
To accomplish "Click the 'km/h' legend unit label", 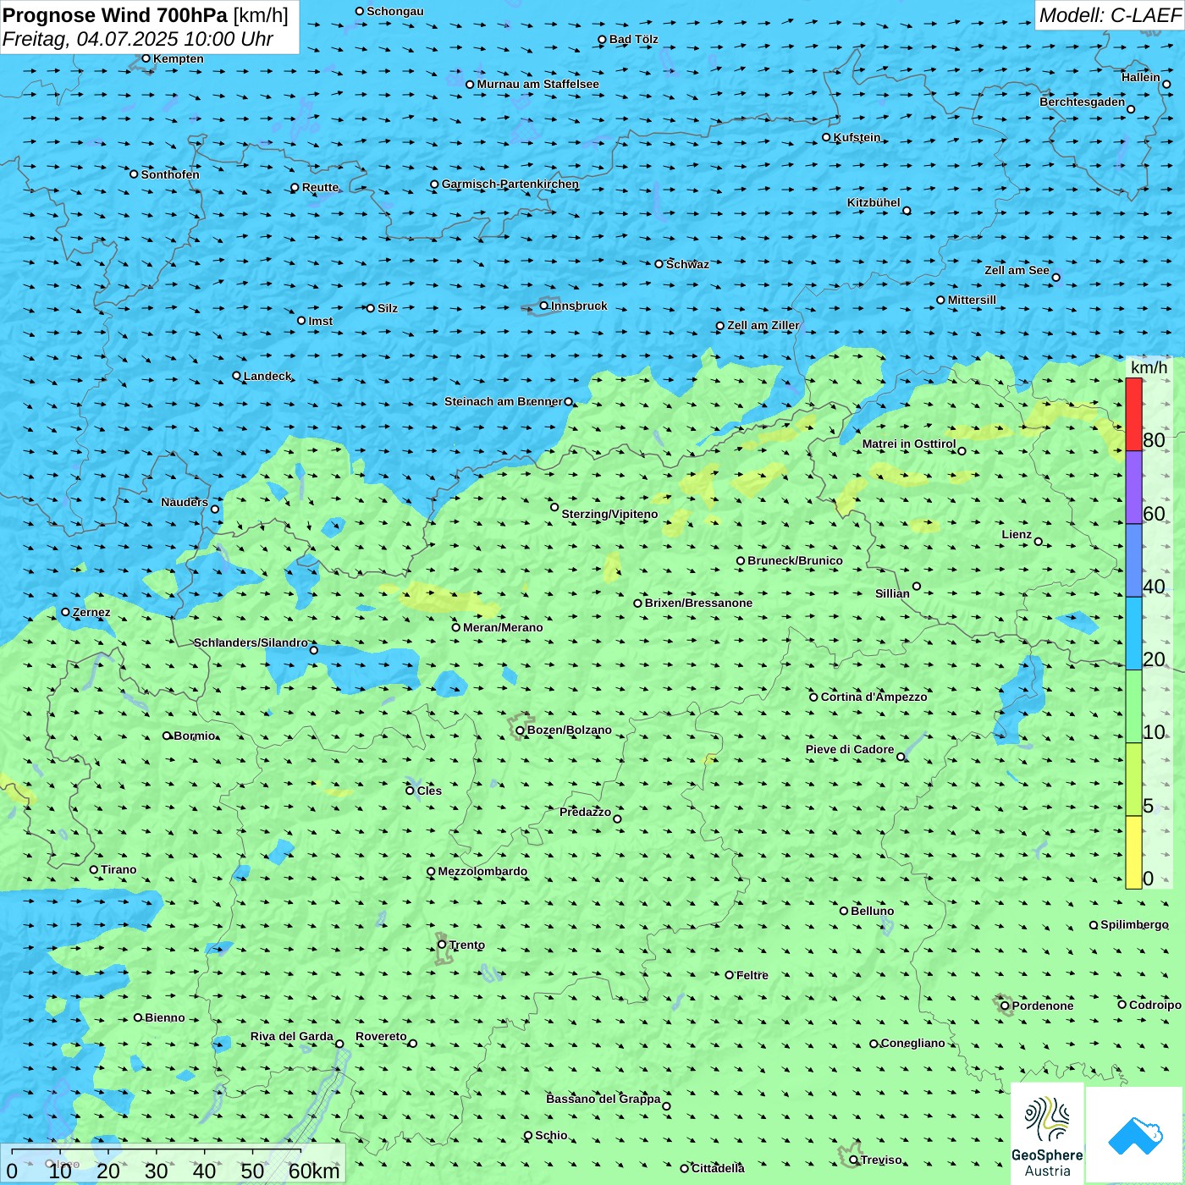I will [1149, 367].
